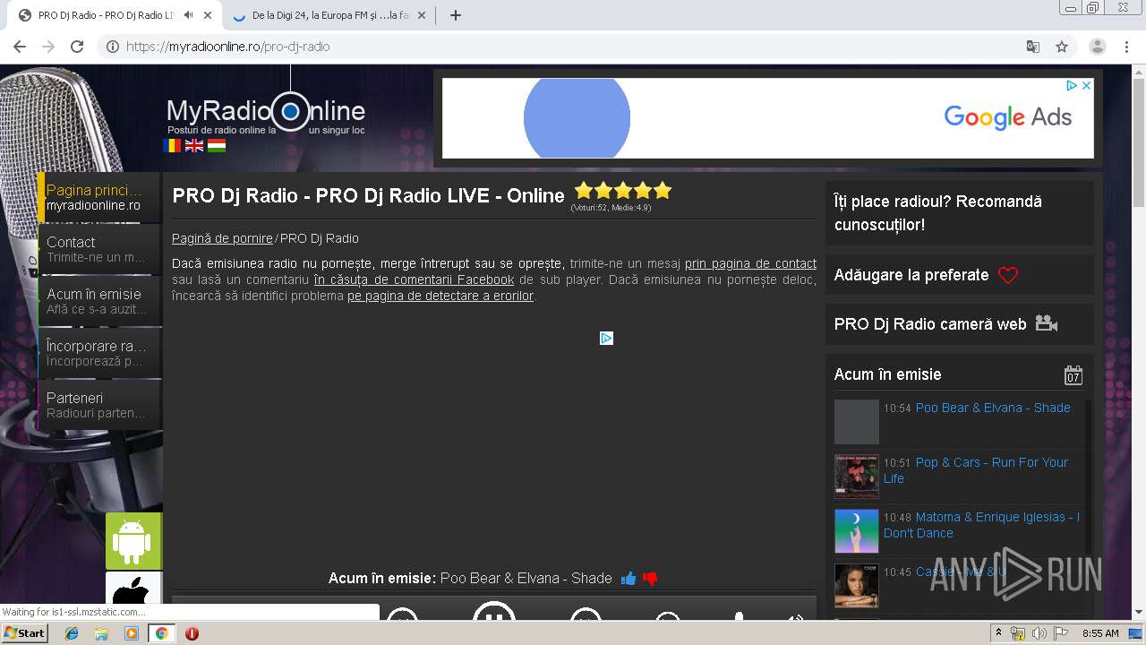1146x645 pixels.
Task: Open the ad info triangle icon in banner
Action: [x=1072, y=86]
